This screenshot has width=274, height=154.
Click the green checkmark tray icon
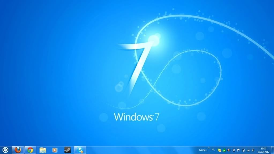[x=224, y=150]
